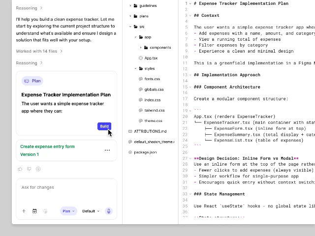
Task: Fold State Management section at line 33
Action: [190, 194]
